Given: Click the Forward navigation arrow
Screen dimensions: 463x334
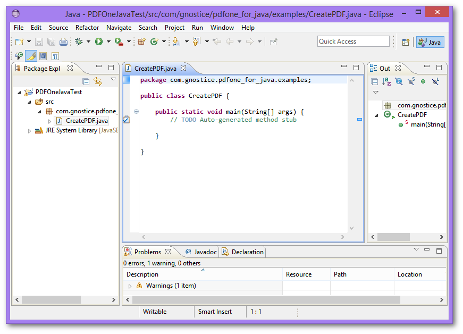Looking at the screenshot, I should 250,41.
